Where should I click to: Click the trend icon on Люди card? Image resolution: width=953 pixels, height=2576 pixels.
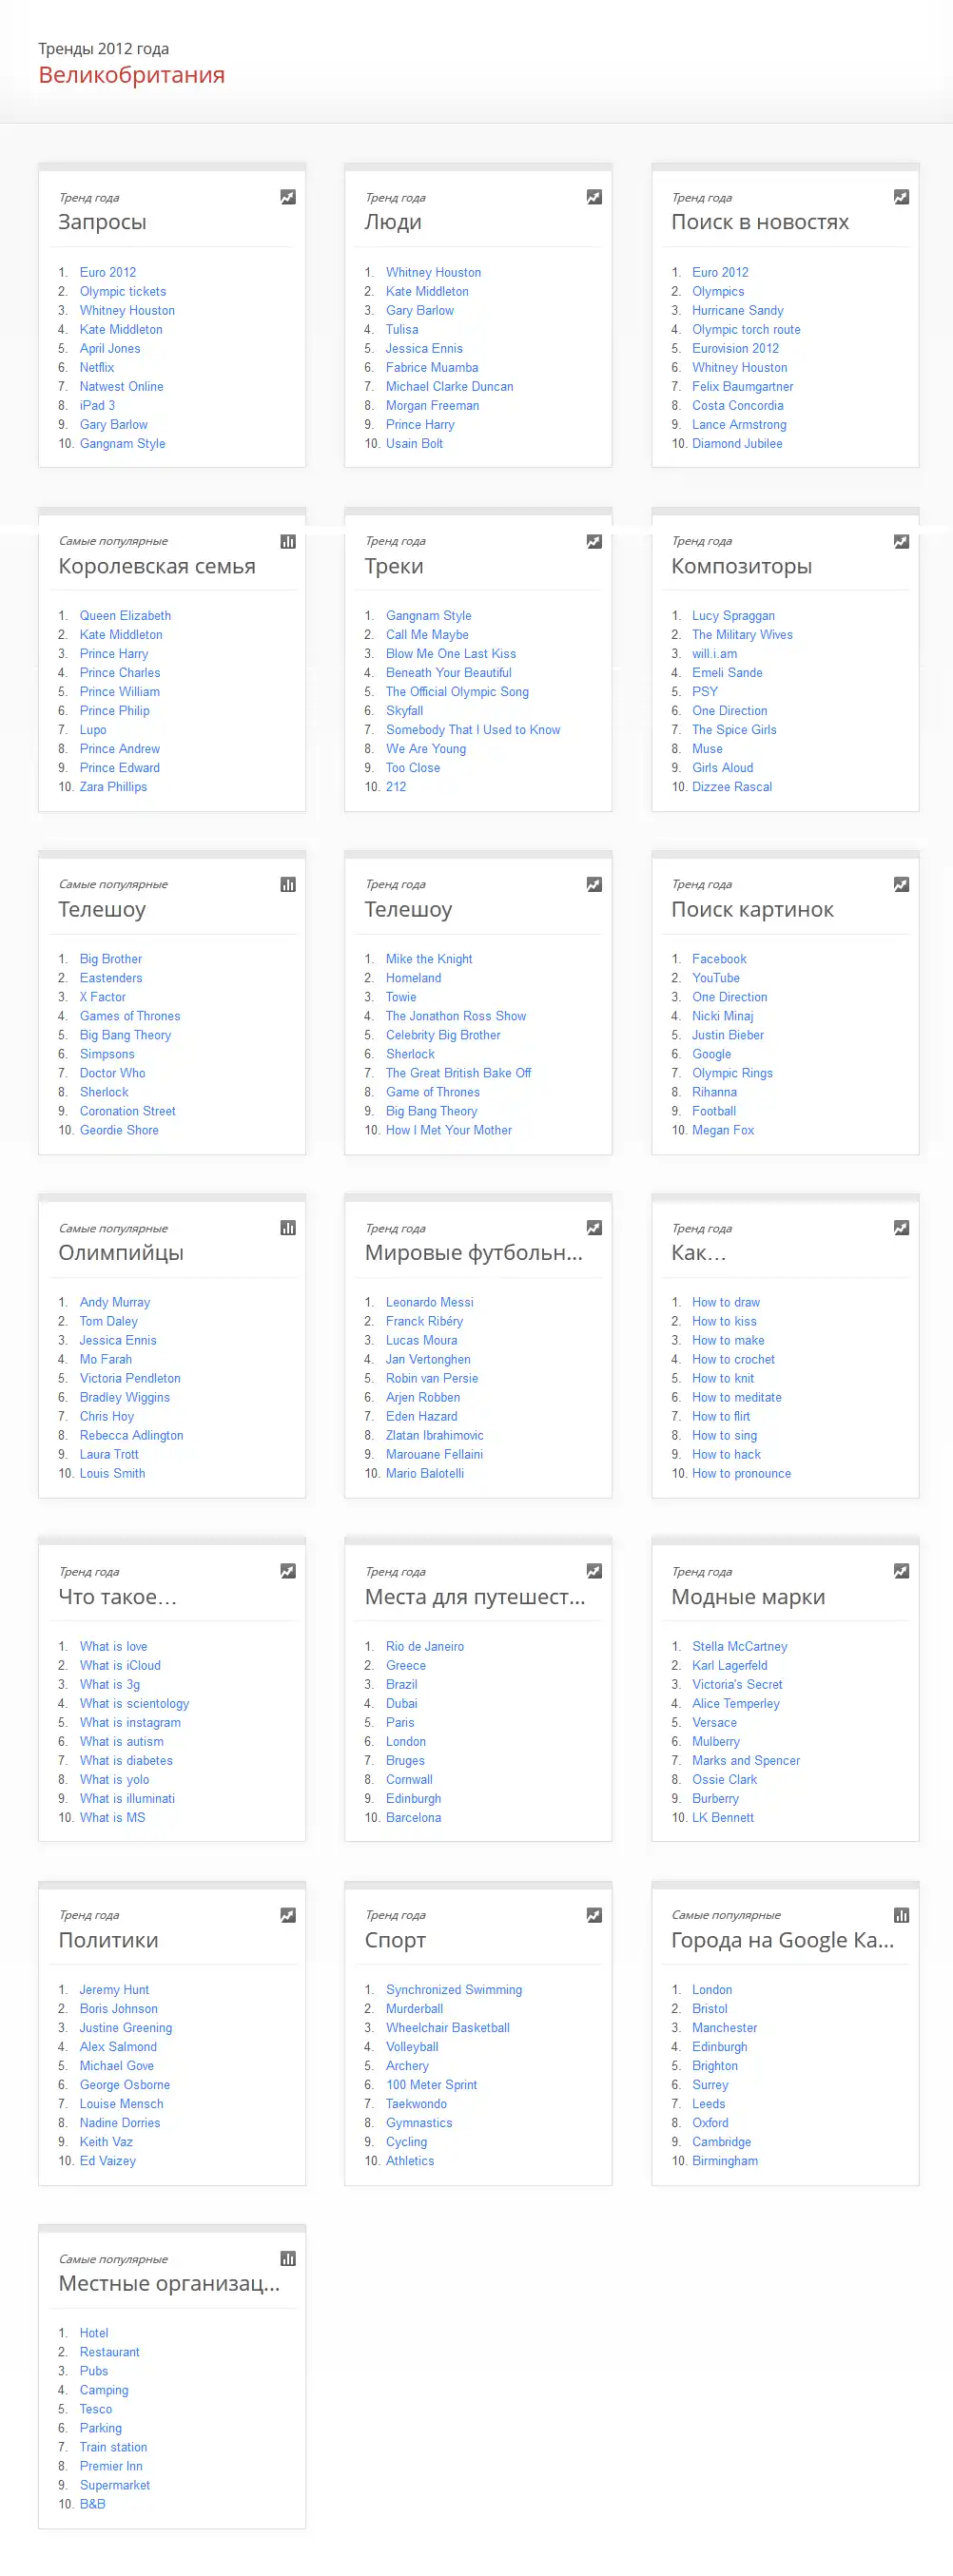(594, 197)
